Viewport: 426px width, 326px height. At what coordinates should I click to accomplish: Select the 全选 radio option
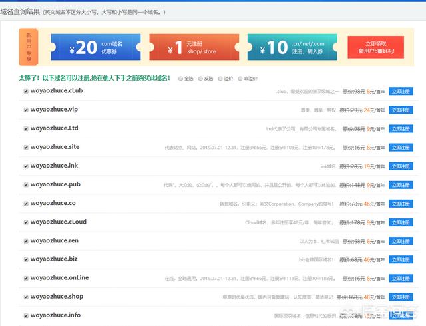coord(180,79)
